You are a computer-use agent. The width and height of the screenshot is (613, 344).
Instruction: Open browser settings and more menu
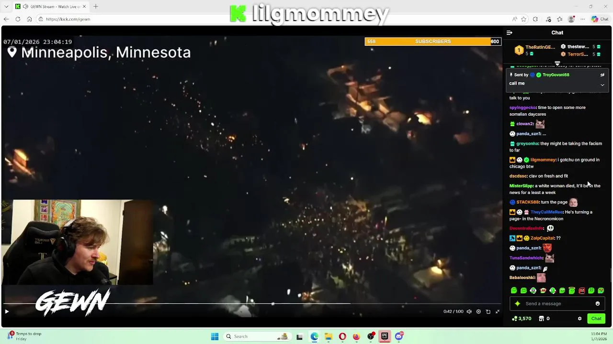point(582,19)
